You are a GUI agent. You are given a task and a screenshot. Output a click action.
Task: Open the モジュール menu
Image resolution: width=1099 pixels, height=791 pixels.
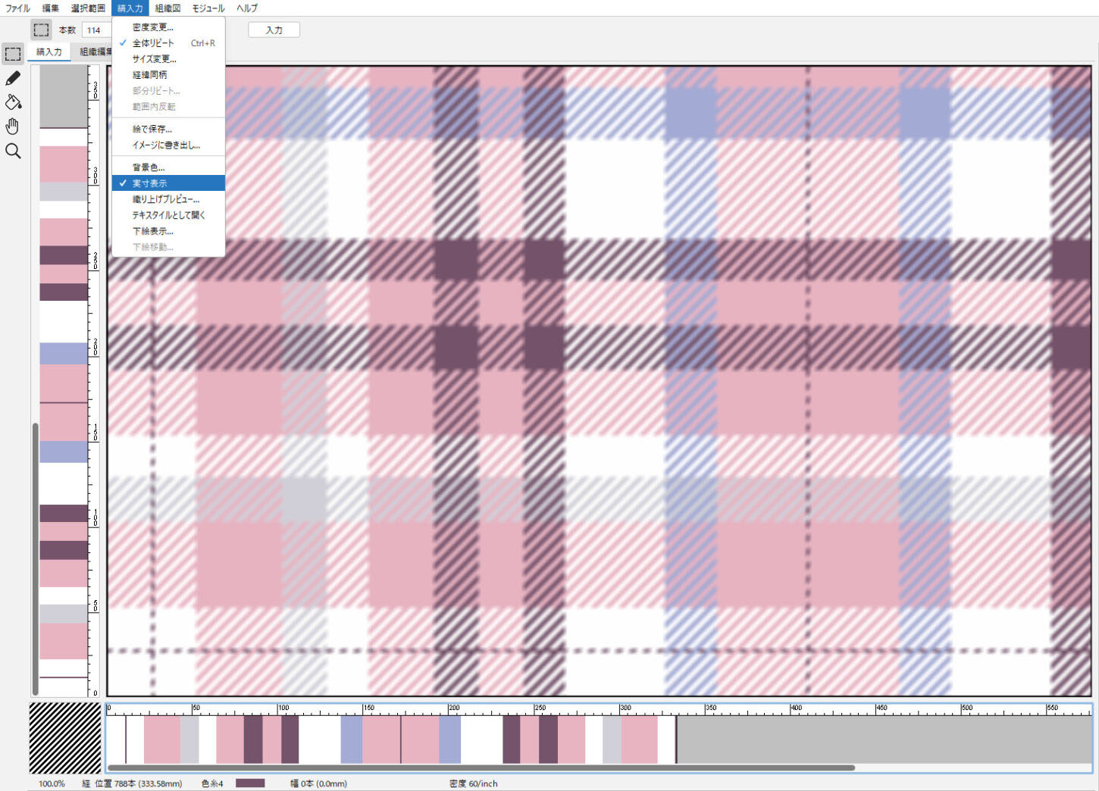coord(208,8)
